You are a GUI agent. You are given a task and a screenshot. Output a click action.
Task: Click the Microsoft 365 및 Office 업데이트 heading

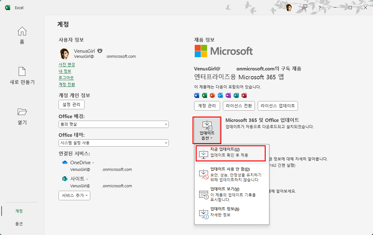[x=262, y=120]
